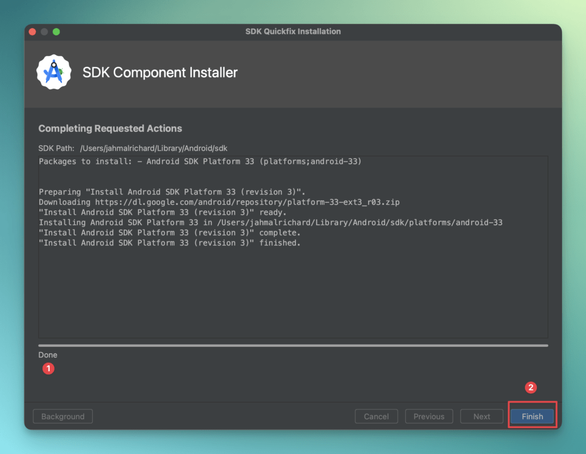Click the Preparing "Install Android SDK Platform 33" line

[x=172, y=192]
